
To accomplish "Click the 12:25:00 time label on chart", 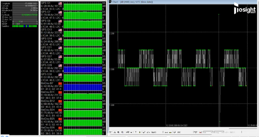I will tap(252, 125).
